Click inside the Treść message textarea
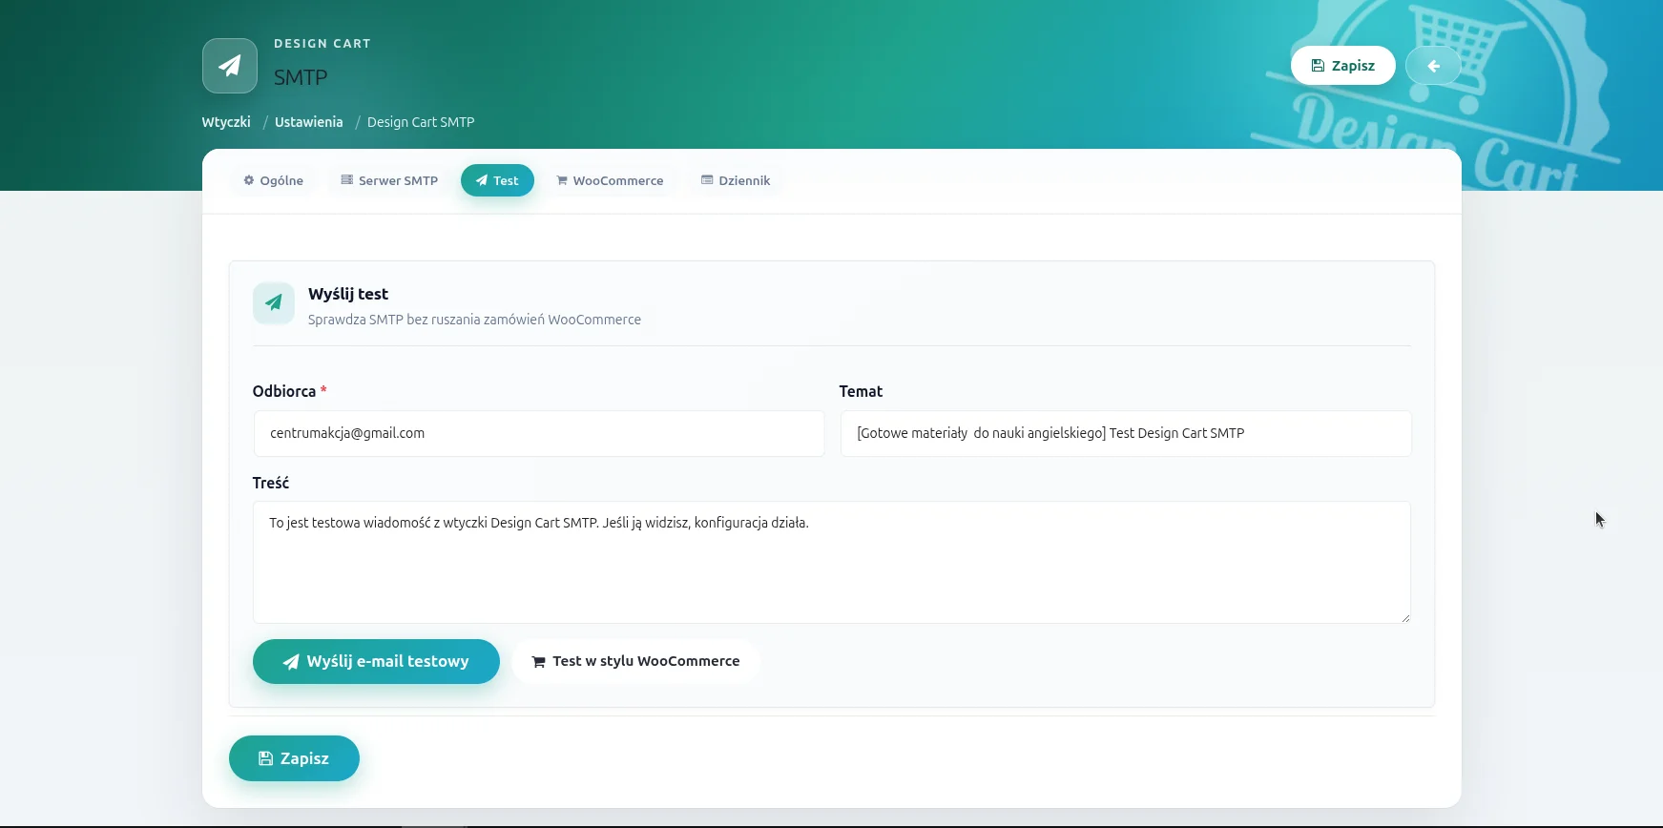Image resolution: width=1663 pixels, height=828 pixels. [831, 562]
